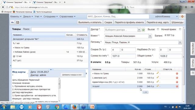Enable the Ночной прием checkbox
Screen dimensions: 195x110
tap(180, 29)
